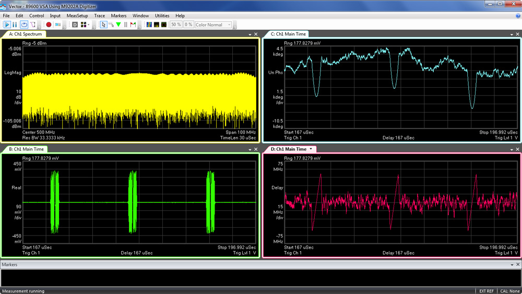Click the Help question mark icon

click(518, 16)
